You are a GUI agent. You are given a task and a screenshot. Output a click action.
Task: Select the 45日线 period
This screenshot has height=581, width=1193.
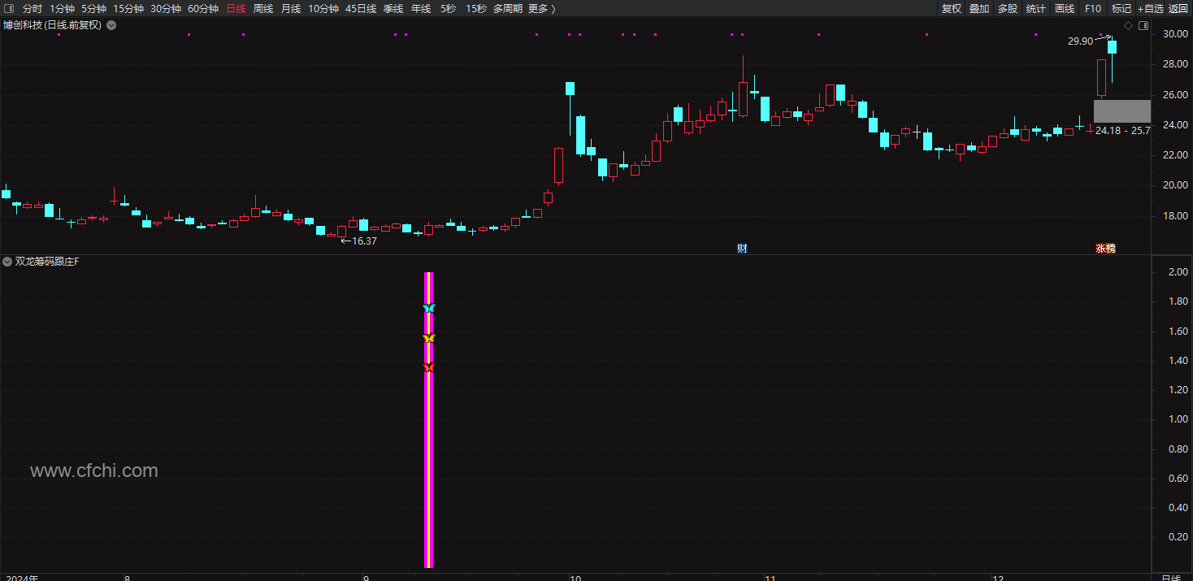click(361, 9)
